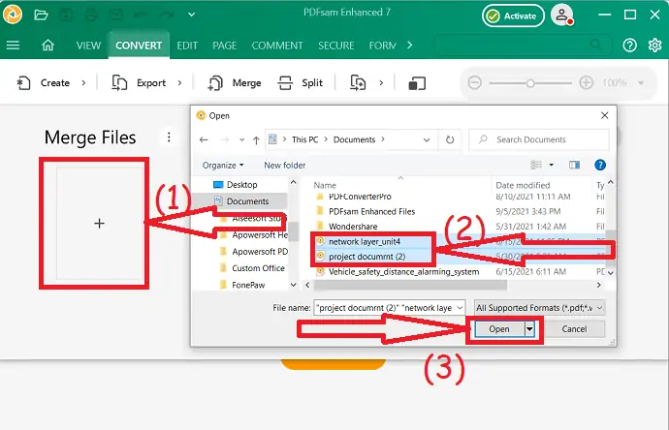Open the user account icon
The height and width of the screenshot is (430, 669).
[x=562, y=15]
